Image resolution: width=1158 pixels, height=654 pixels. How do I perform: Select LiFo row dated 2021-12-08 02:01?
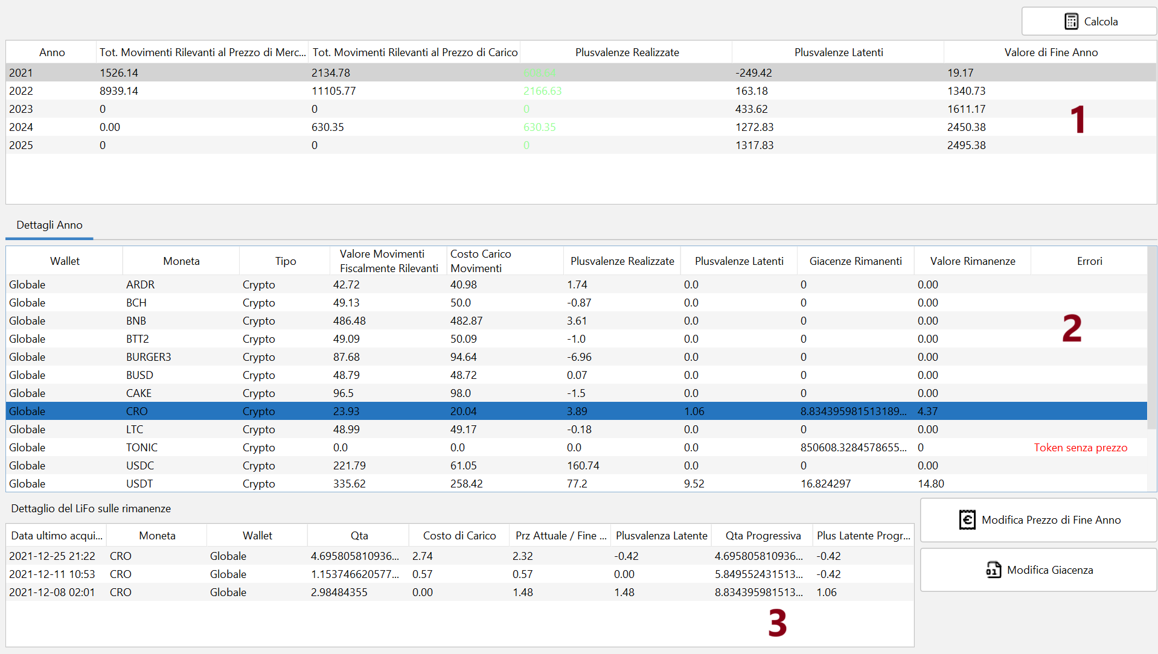(460, 592)
